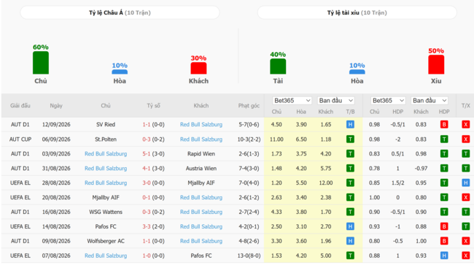Click blue H T/B badge in 14/08/2026 Pafos FC row
The height and width of the screenshot is (268, 474).
(x=350, y=226)
